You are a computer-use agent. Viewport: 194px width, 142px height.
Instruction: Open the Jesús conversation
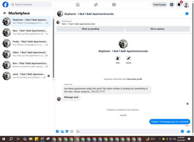(26, 76)
